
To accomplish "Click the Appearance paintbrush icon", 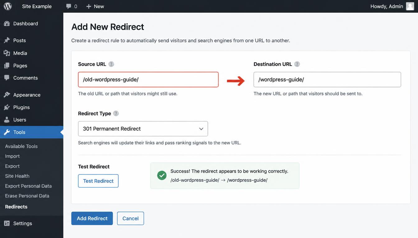I will pyautogui.click(x=7, y=95).
